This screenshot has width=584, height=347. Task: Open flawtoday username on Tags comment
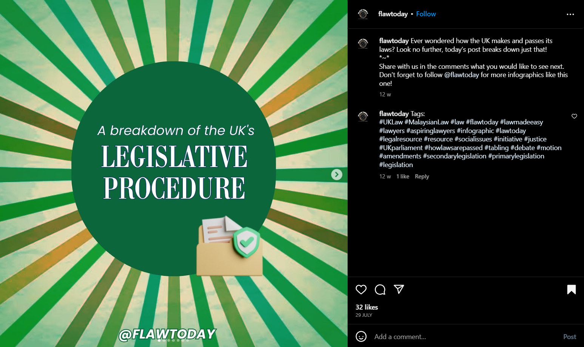[394, 114]
